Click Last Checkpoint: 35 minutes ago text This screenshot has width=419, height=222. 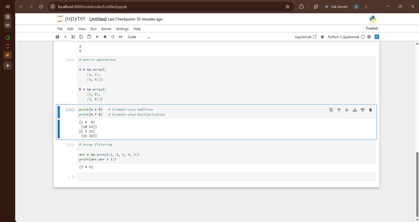[x=135, y=19]
